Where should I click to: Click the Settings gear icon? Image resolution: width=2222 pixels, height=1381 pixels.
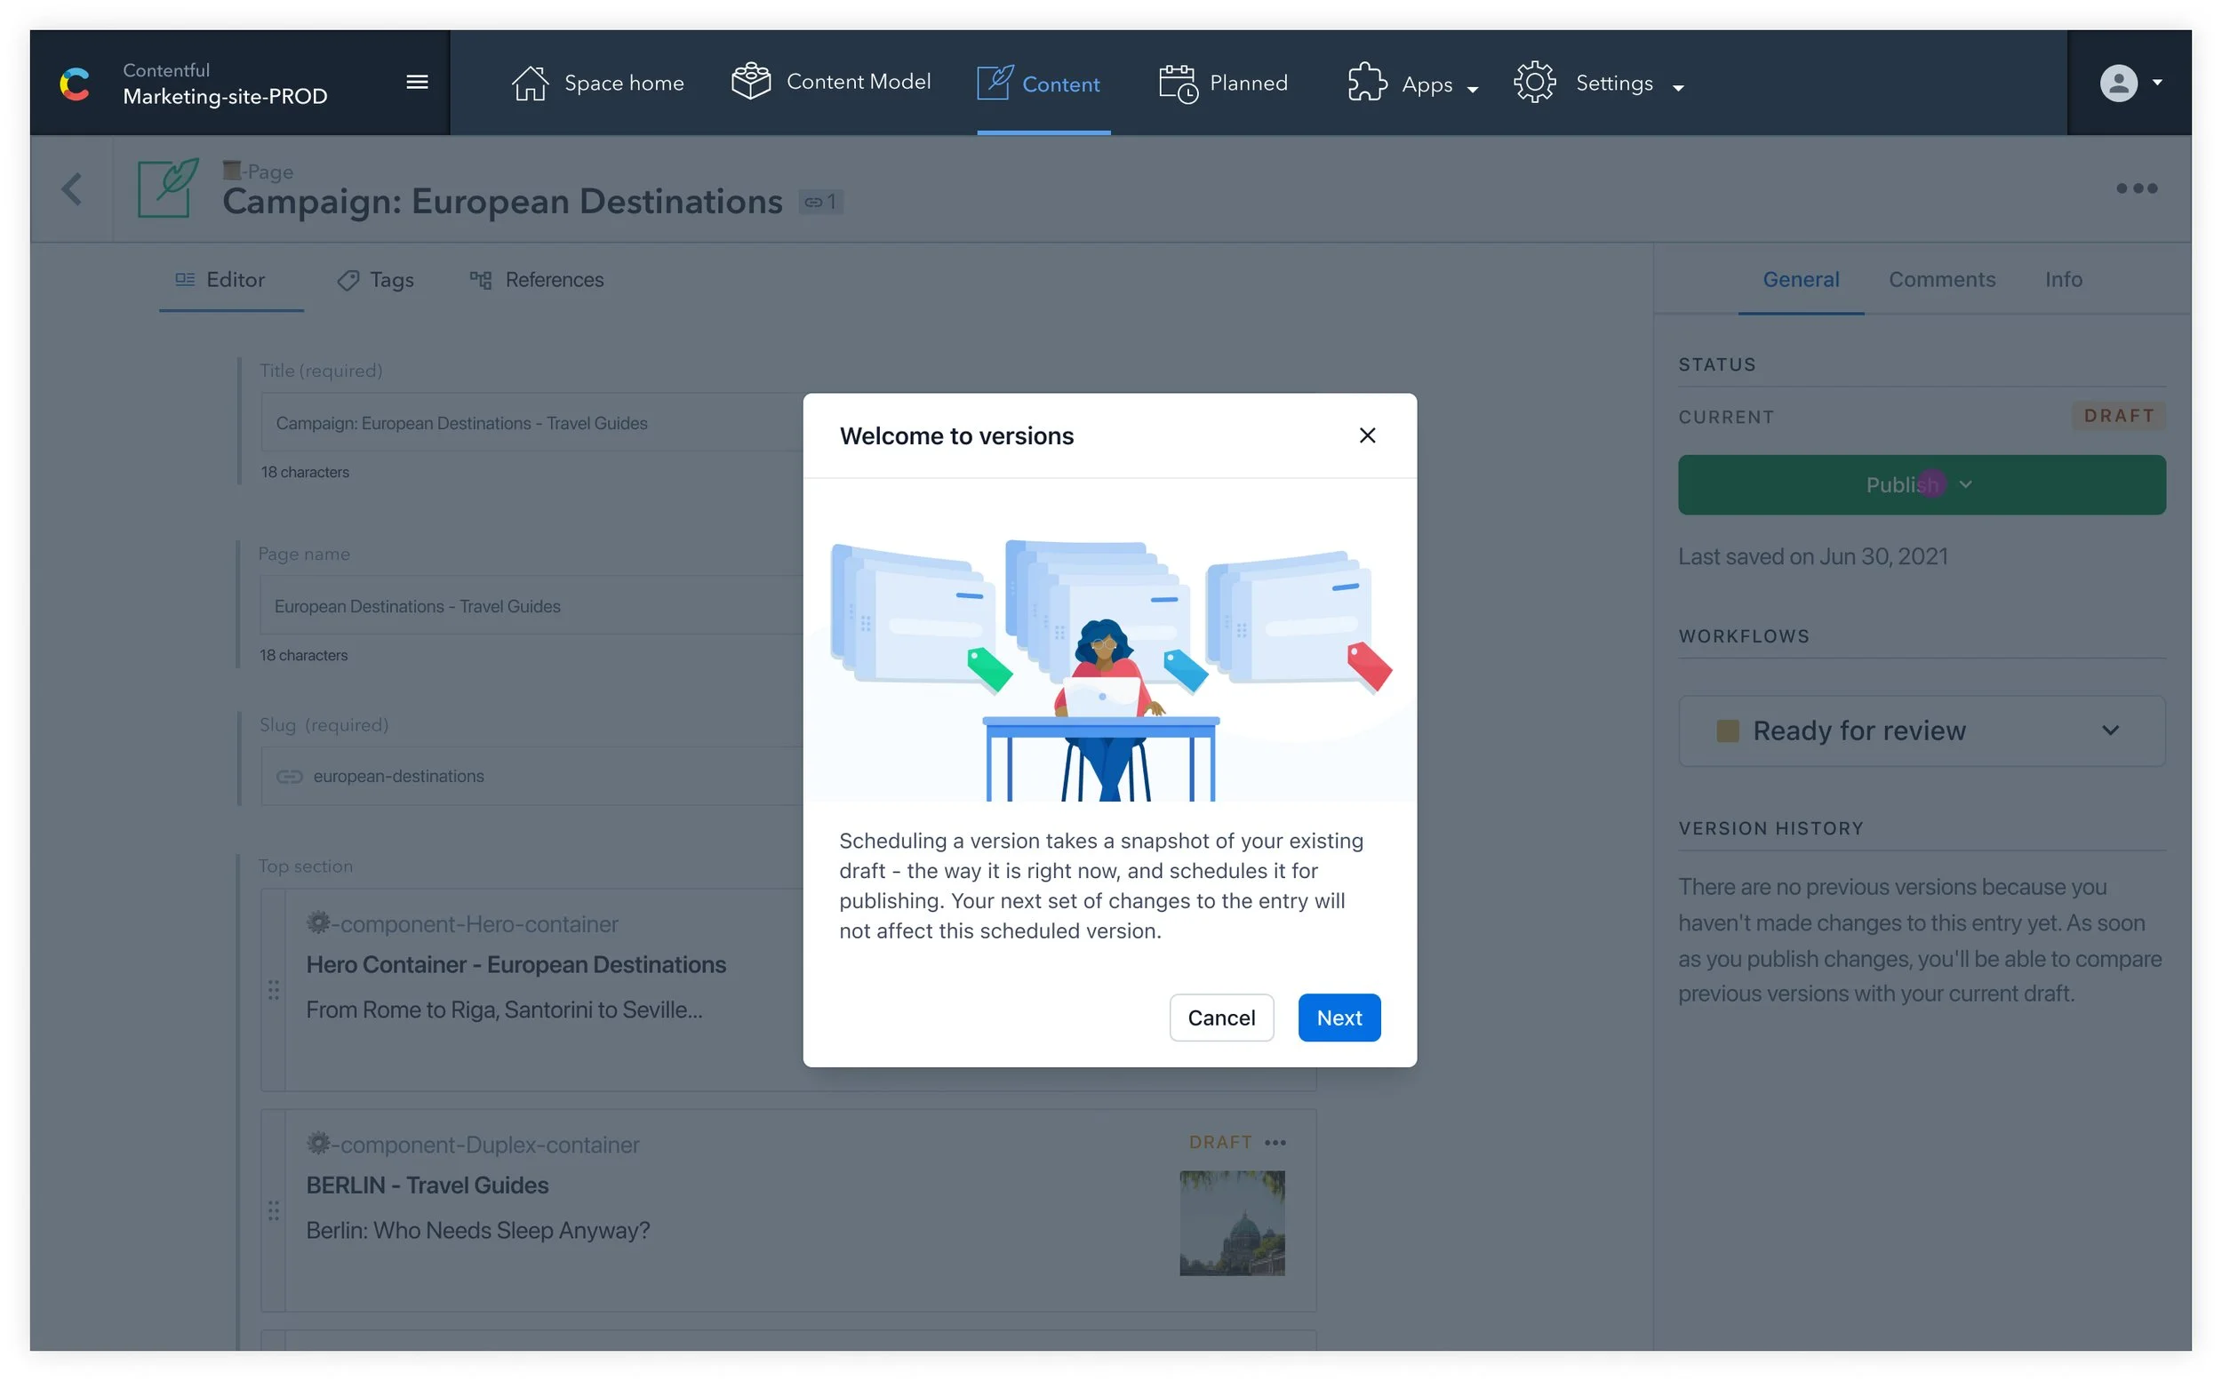1534,82
